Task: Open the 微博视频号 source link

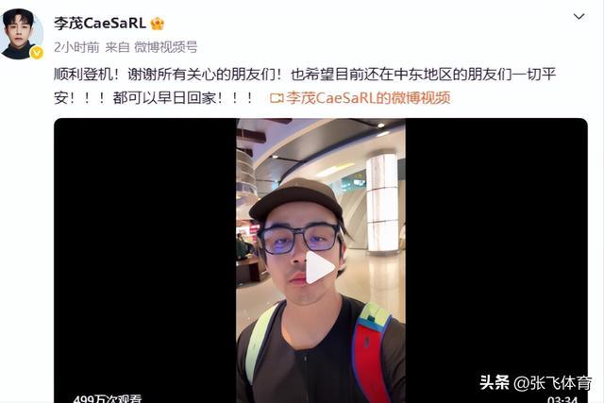Action: 166,47
